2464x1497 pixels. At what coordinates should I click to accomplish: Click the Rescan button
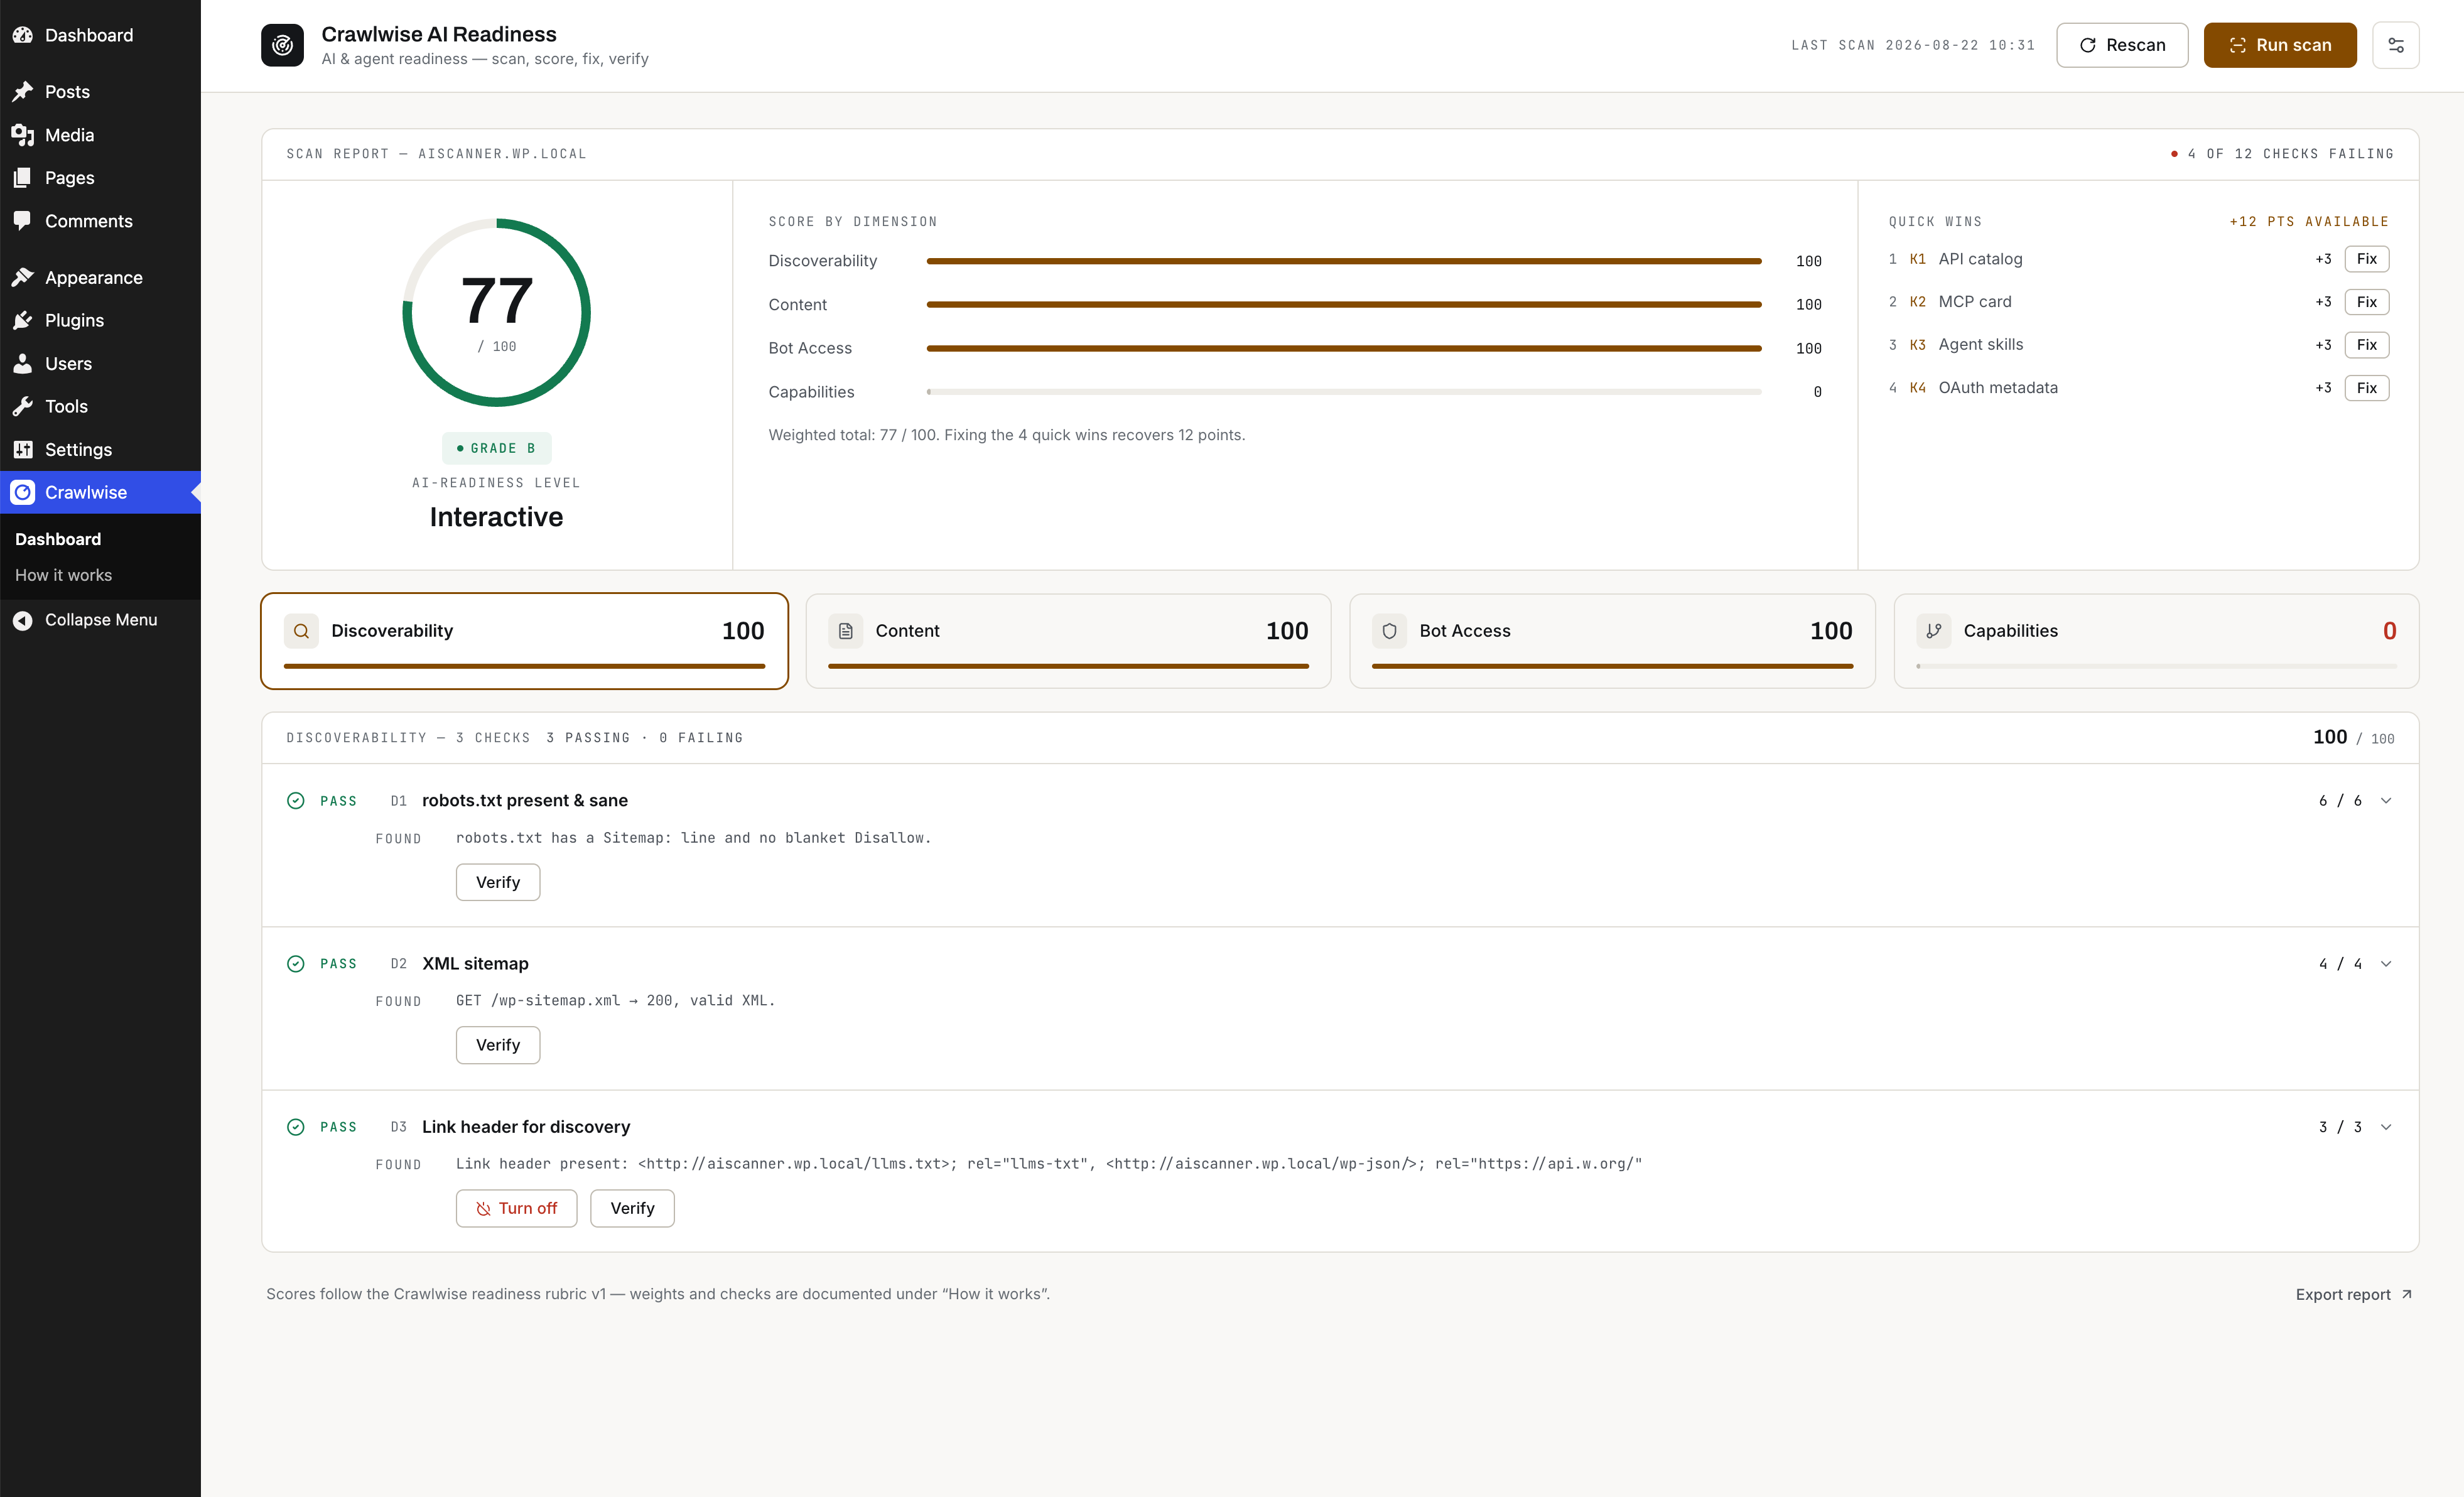coord(2122,45)
